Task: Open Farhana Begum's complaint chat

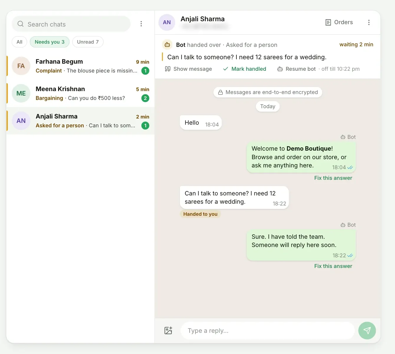Action: [80, 66]
